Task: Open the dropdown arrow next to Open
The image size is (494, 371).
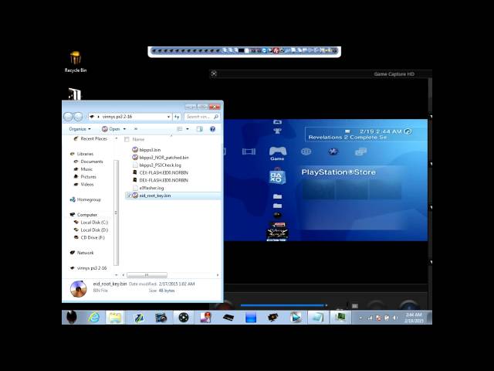Action: point(124,129)
